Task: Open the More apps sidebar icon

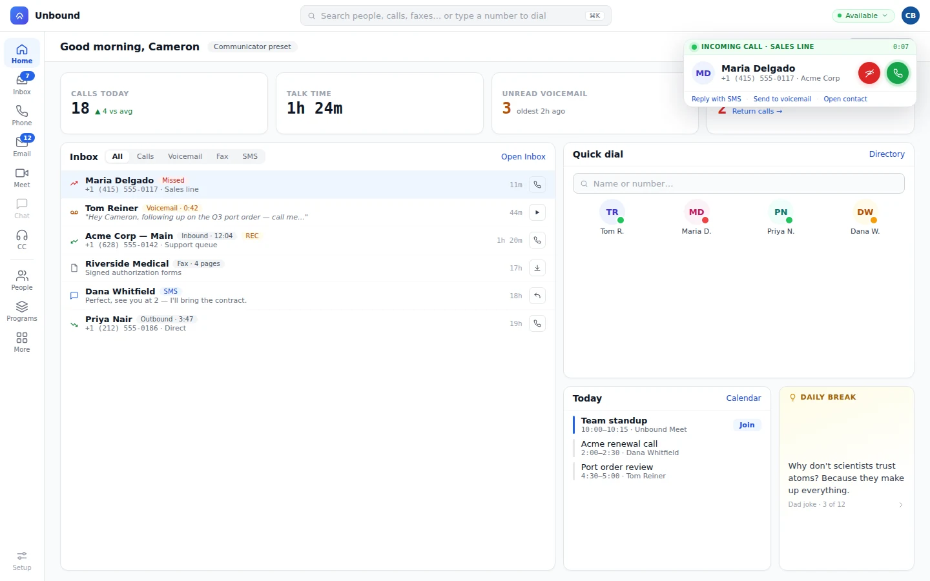Action: [x=22, y=341]
